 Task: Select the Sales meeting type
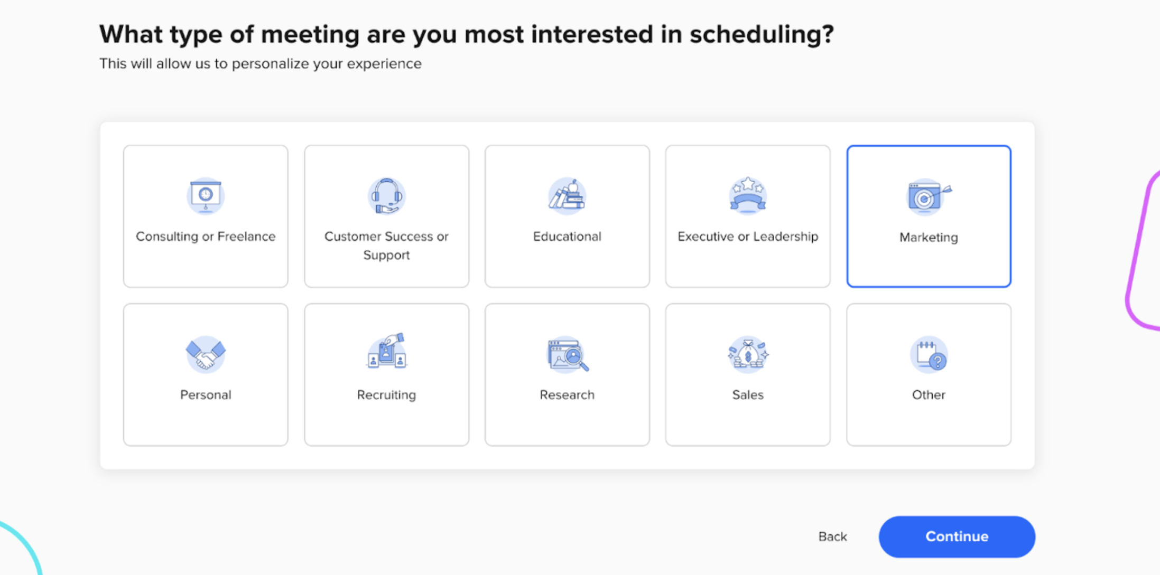coord(747,375)
